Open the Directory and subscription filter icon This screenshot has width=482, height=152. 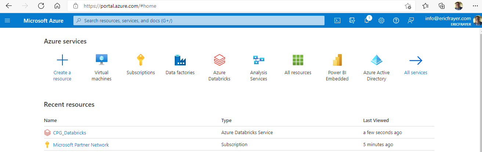tap(352, 21)
